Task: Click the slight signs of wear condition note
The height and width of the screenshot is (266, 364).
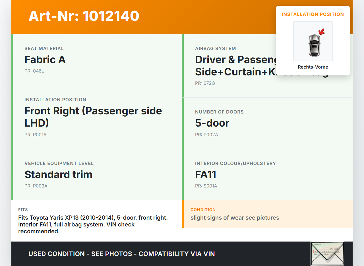Action: [235, 218]
